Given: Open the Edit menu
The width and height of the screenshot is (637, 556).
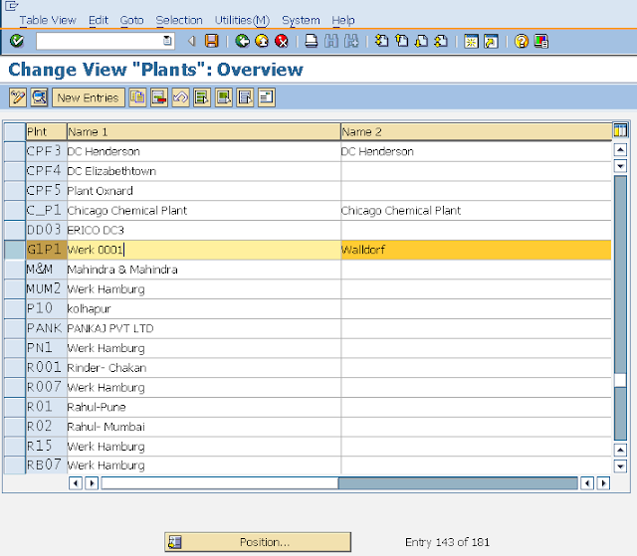Looking at the screenshot, I should point(99,20).
